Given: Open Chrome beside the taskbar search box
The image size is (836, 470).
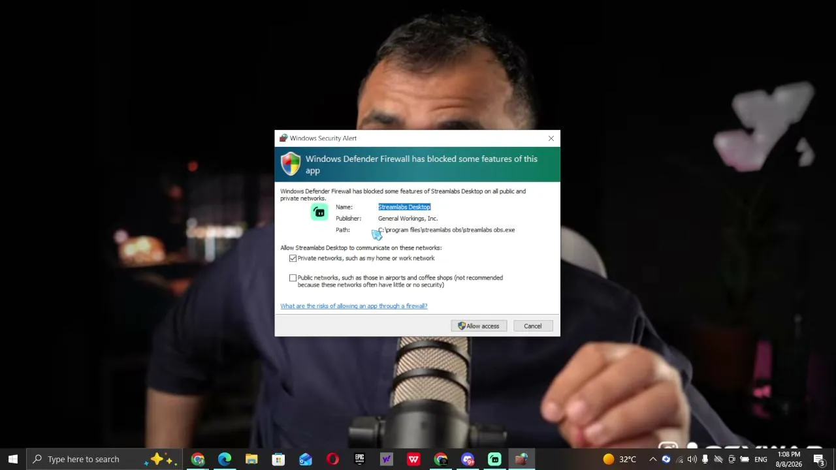Looking at the screenshot, I should pyautogui.click(x=198, y=459).
